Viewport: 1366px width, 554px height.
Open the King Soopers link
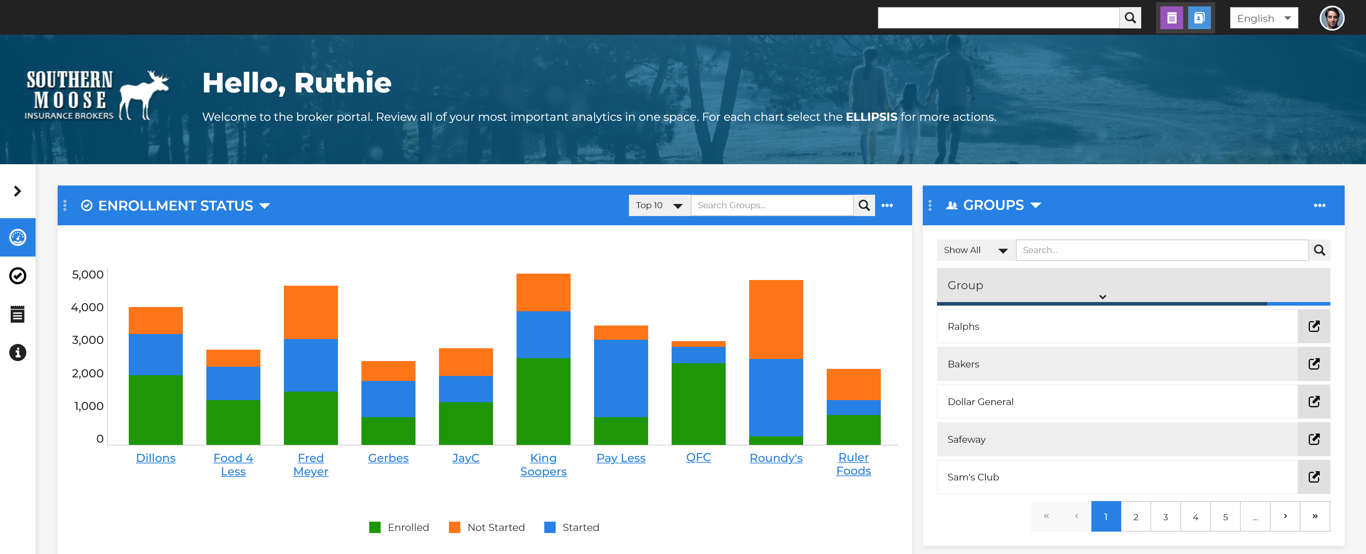tap(543, 464)
